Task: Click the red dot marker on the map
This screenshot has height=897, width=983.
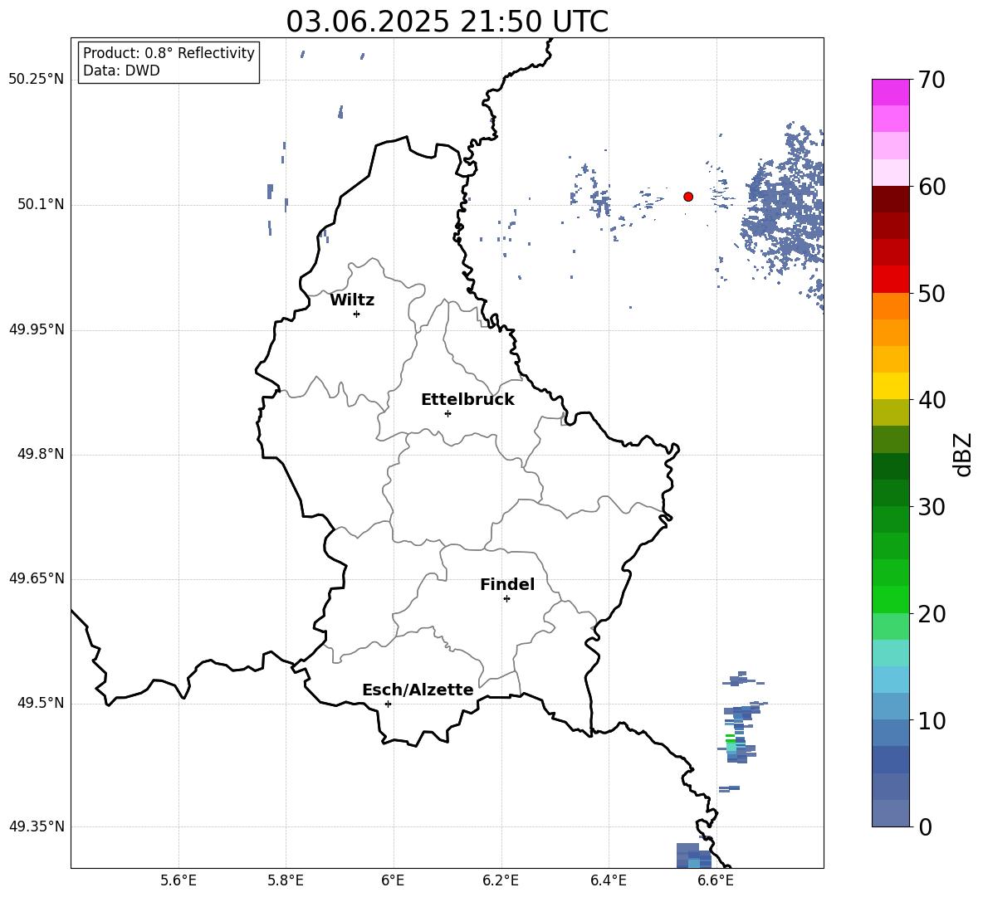Action: pyautogui.click(x=688, y=197)
